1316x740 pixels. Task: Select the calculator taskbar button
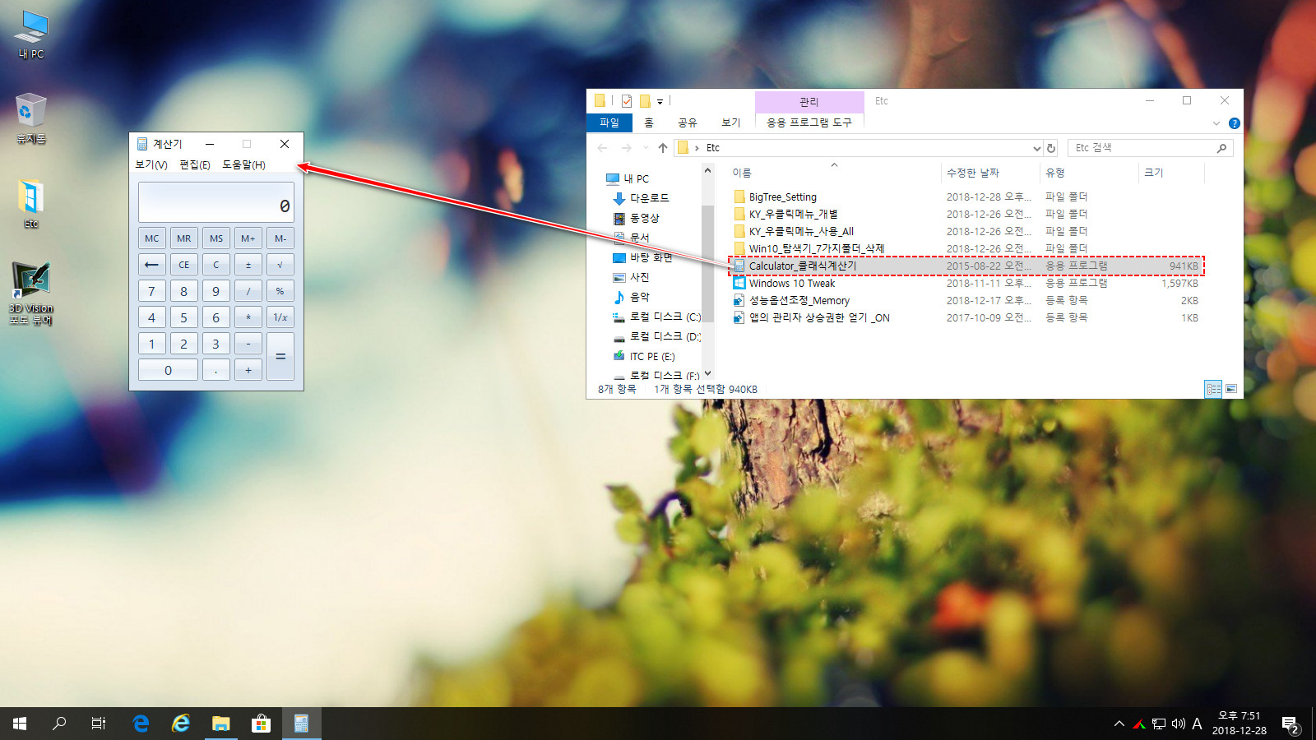coord(301,724)
